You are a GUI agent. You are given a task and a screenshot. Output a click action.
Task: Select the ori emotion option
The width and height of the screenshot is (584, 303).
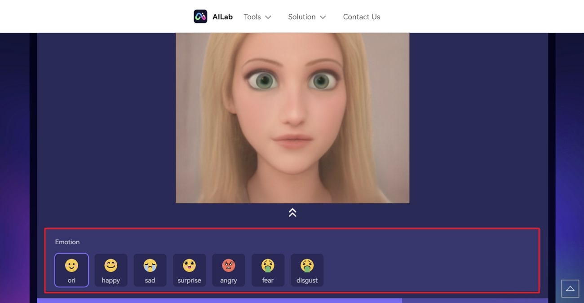(x=71, y=270)
